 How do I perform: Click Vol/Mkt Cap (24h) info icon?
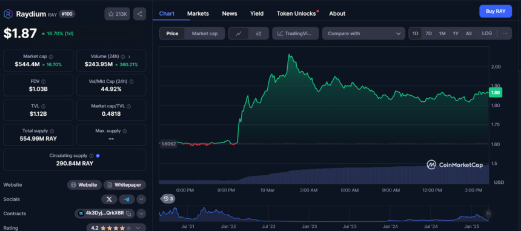pyautogui.click(x=131, y=81)
